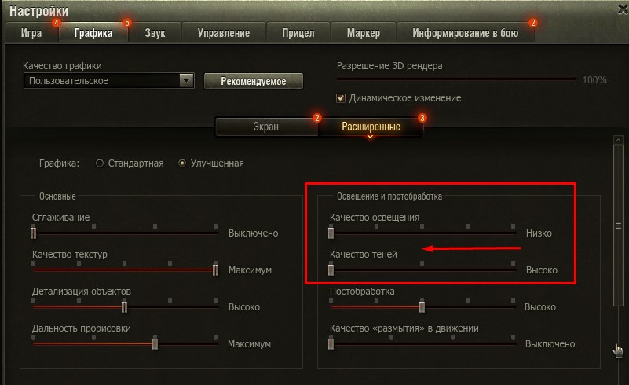Viewport: 629px width, 385px height.
Task: Click the Качество текстур slider handle
Action: [x=215, y=269]
